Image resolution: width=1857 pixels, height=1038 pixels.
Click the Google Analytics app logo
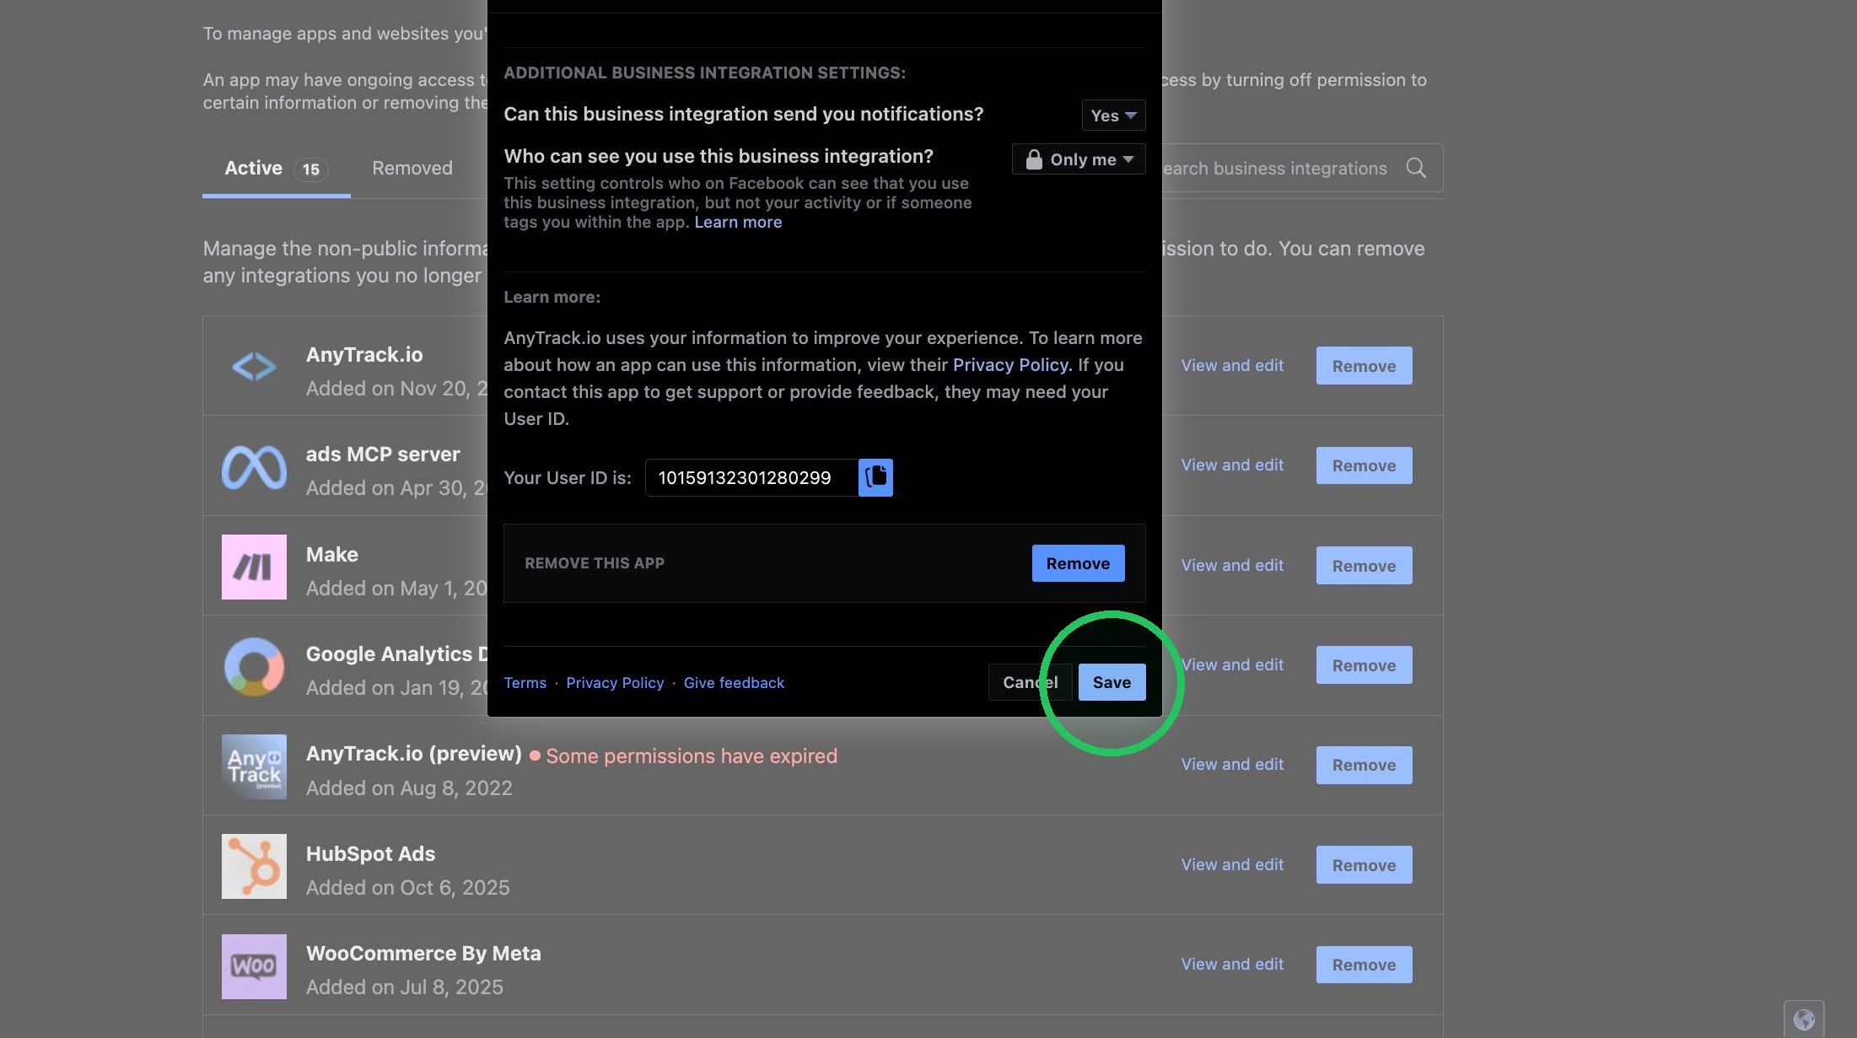tap(254, 666)
